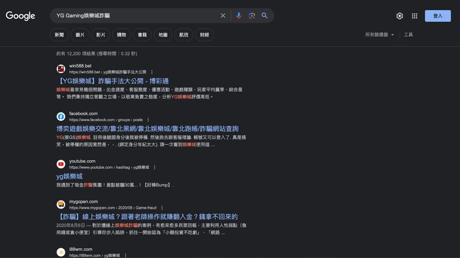The height and width of the screenshot is (258, 460).
Task: Open the settings gear icon
Action: 399,16
